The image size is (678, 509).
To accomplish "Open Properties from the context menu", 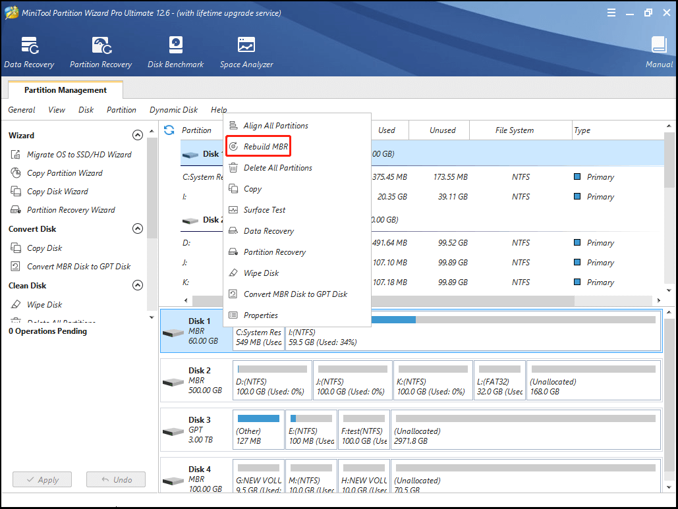I will (297, 315).
